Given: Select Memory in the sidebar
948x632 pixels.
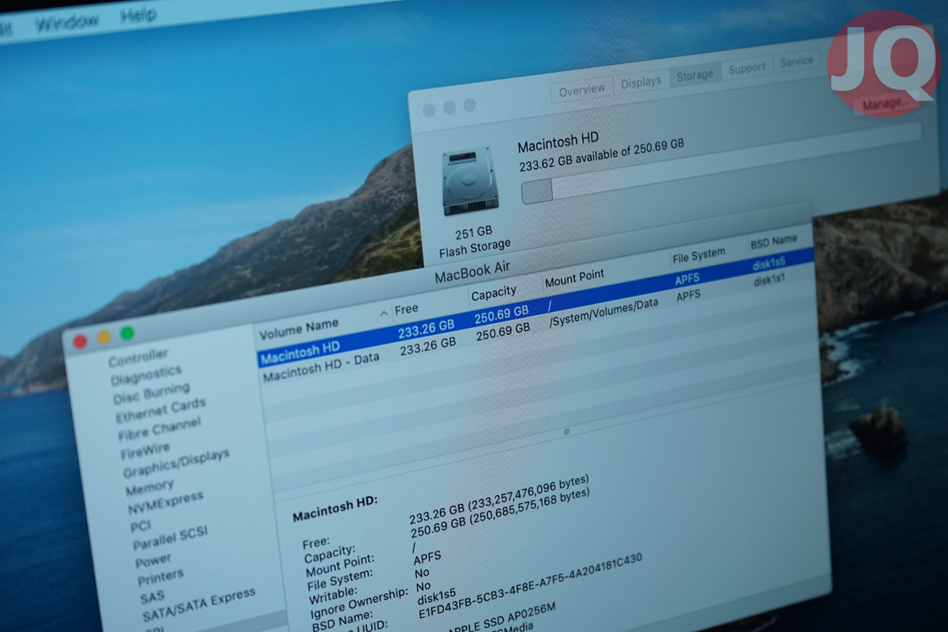Looking at the screenshot, I should pyautogui.click(x=149, y=488).
